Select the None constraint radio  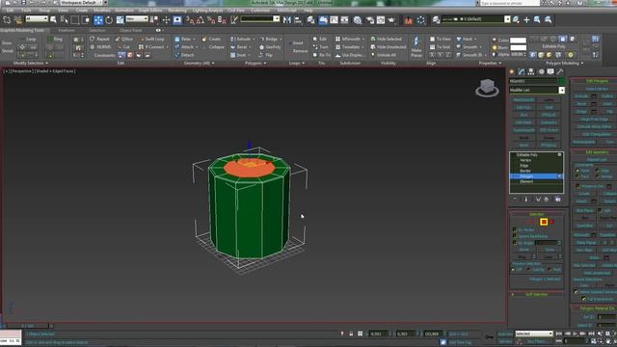coord(577,171)
